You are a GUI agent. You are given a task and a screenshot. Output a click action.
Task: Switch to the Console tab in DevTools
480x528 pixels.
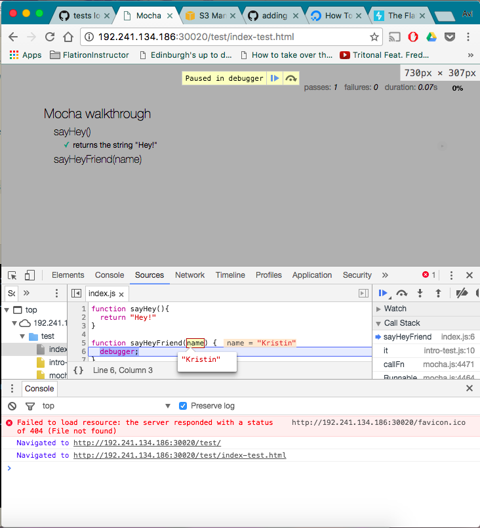point(110,275)
